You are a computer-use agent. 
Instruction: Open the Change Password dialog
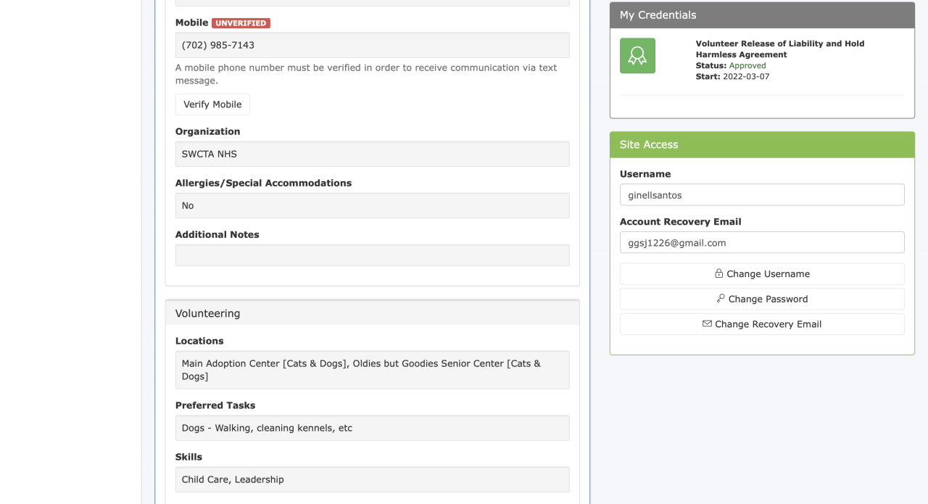point(762,299)
